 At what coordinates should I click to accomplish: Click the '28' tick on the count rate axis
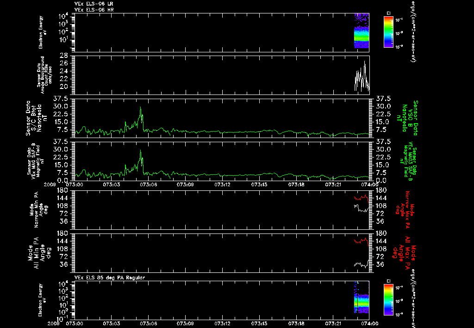click(x=63, y=56)
